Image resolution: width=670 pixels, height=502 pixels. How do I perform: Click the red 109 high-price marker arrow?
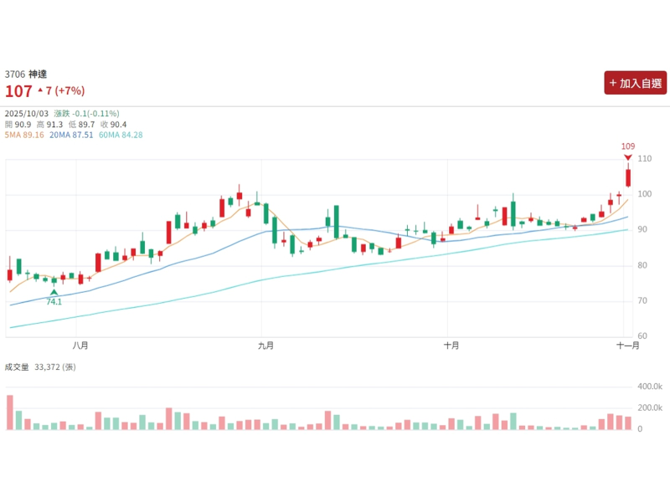627,157
